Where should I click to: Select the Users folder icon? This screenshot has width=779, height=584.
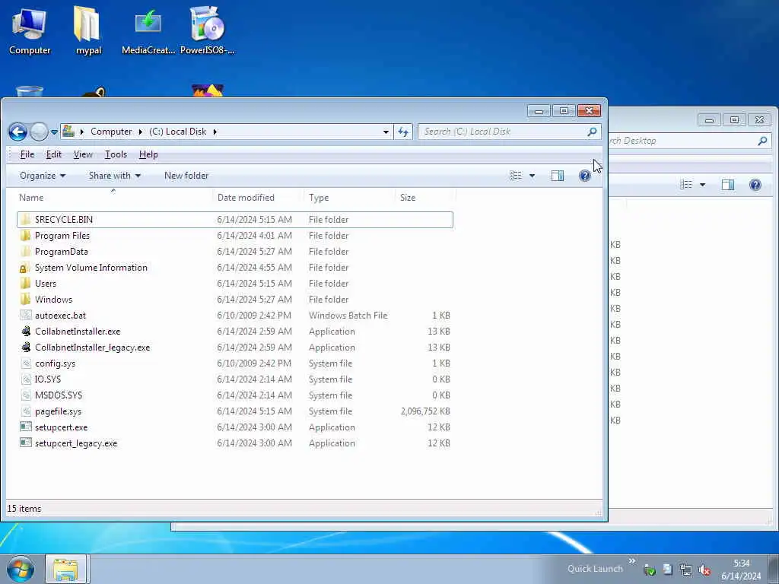coord(25,284)
